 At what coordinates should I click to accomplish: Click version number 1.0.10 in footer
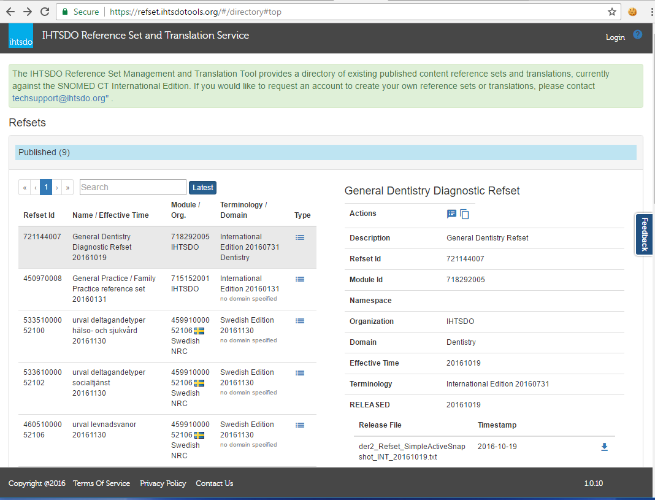coord(594,483)
